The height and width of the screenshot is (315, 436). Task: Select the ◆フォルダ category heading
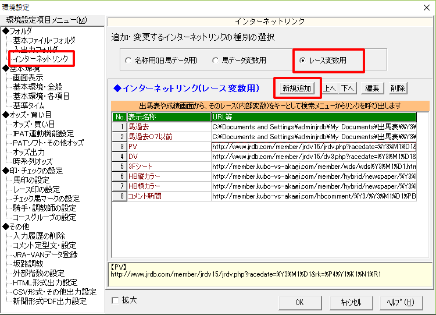pyautogui.click(x=17, y=31)
